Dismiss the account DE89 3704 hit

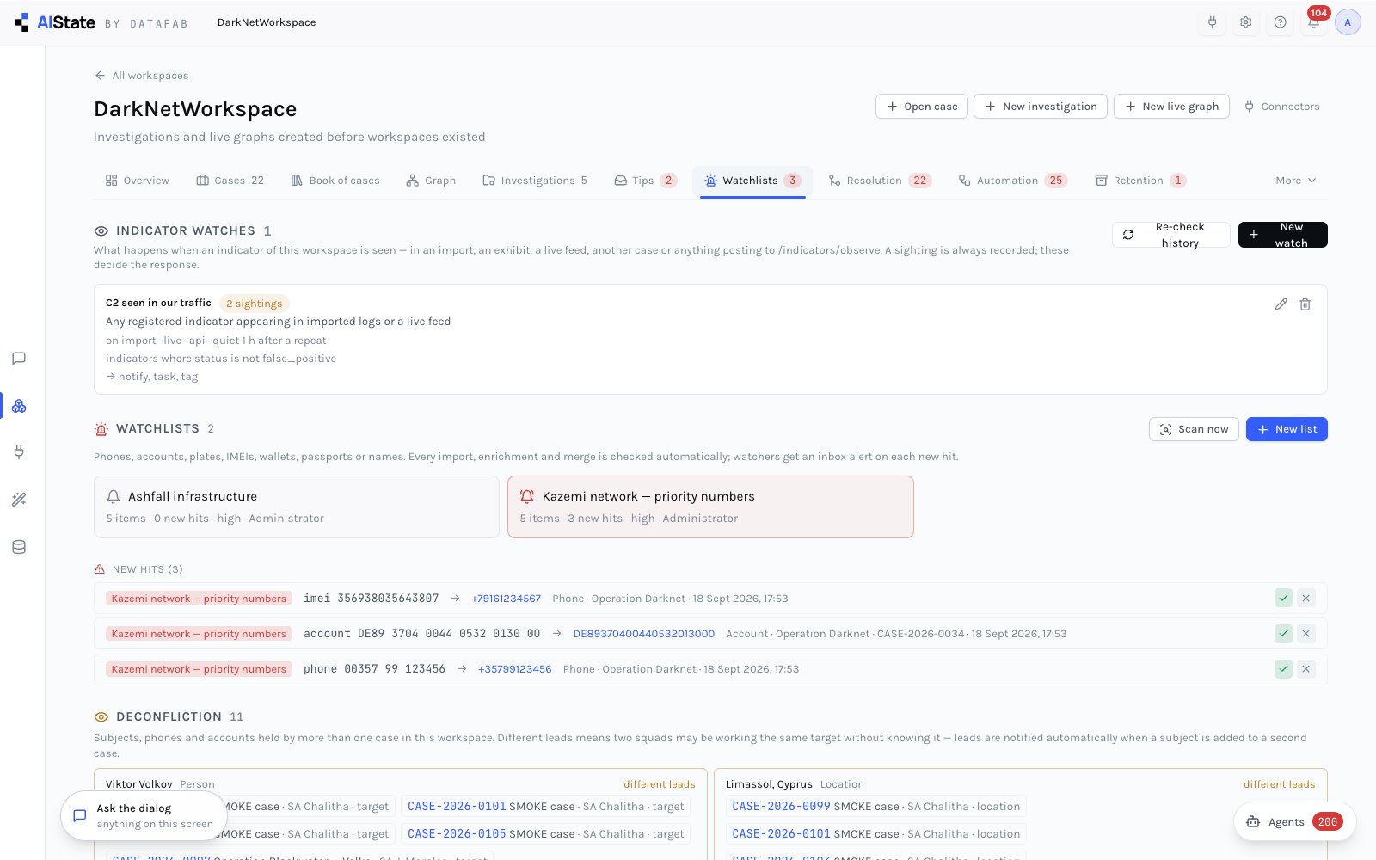1306,634
